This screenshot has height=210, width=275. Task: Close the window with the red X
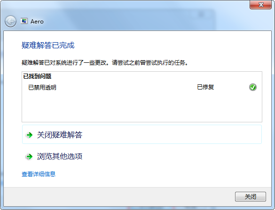260,5
